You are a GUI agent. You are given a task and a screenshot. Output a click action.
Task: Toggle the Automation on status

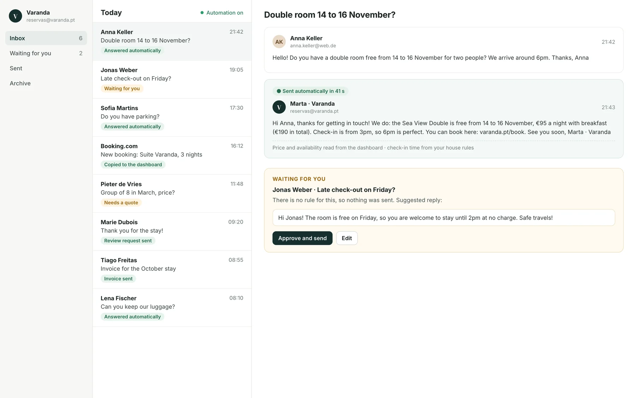click(222, 13)
